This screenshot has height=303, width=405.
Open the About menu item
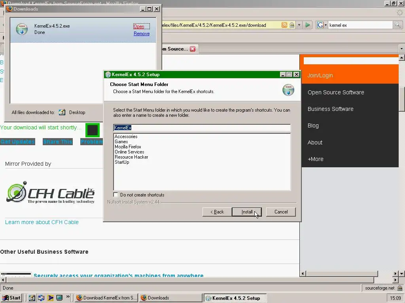click(x=315, y=142)
